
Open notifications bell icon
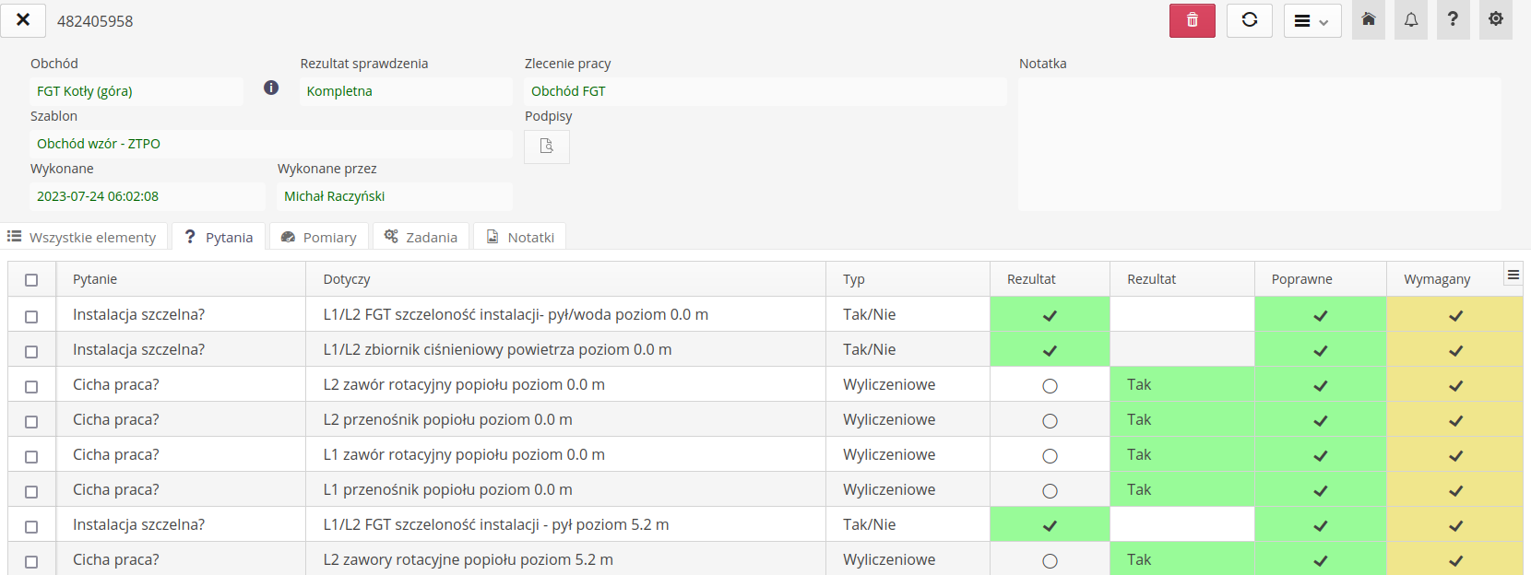pyautogui.click(x=1411, y=19)
